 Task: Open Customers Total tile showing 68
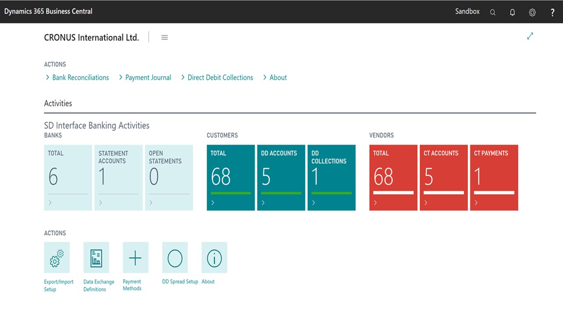[x=231, y=177]
